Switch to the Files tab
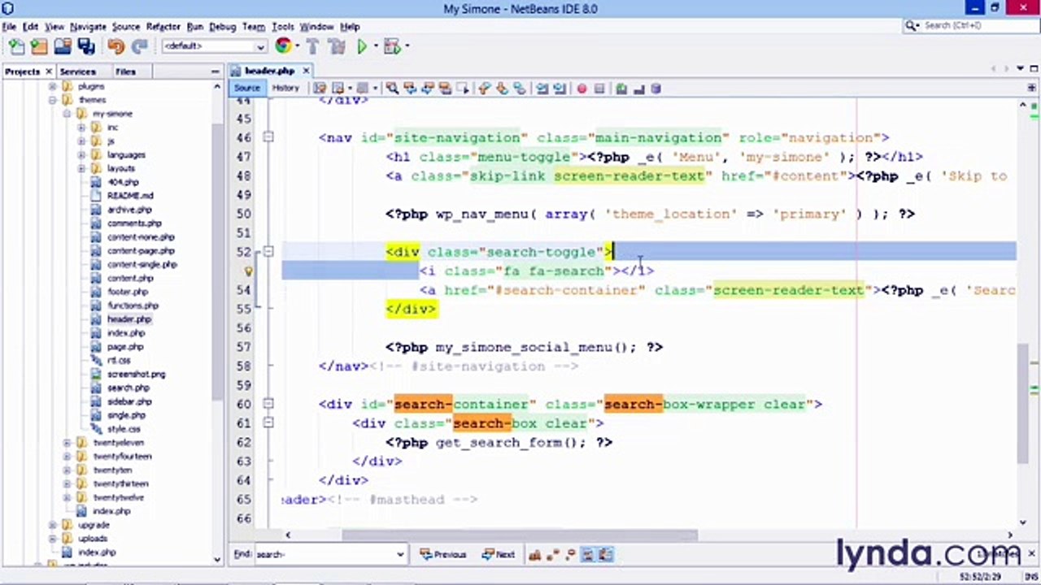This screenshot has width=1041, height=585. pos(125,71)
